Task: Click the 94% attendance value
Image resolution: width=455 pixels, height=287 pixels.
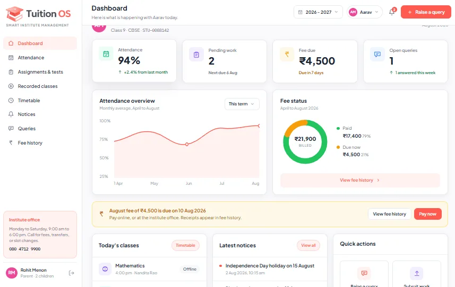Action: click(129, 60)
